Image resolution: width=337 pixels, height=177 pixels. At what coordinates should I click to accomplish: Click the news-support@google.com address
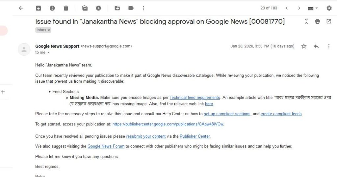[x=106, y=46]
